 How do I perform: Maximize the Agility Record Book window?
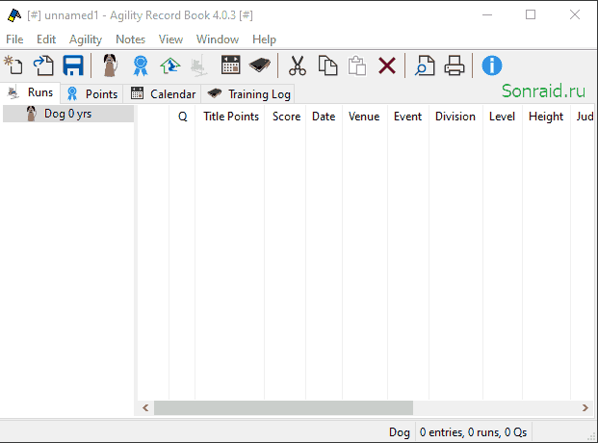tap(531, 14)
